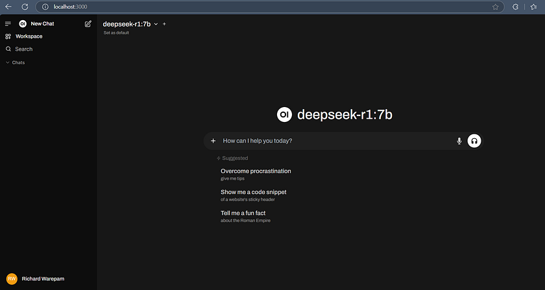
Task: Select the Overcome procrastination suggestion
Action: pos(256,175)
